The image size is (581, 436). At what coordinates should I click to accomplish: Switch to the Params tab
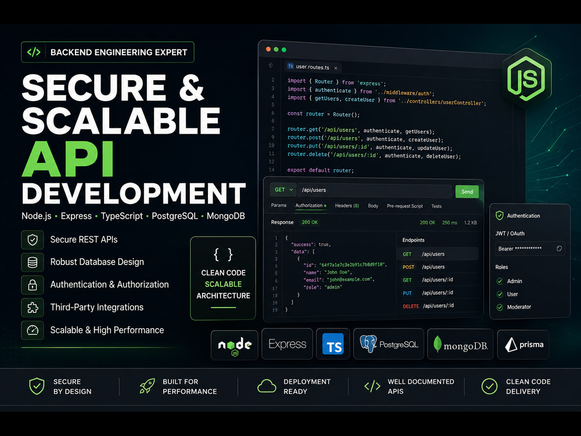(x=279, y=205)
